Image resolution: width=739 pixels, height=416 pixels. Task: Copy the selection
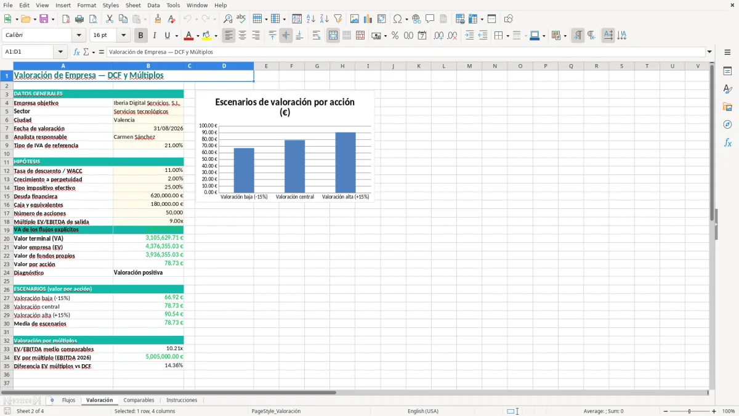click(x=123, y=19)
